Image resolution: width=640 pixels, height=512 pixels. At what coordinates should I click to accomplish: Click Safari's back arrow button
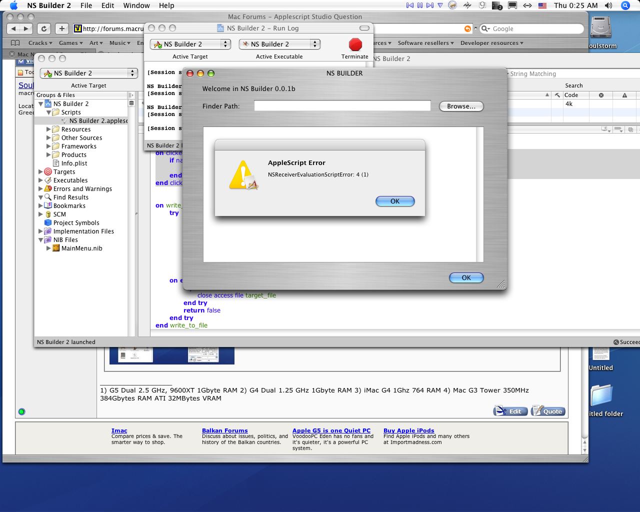click(x=13, y=28)
